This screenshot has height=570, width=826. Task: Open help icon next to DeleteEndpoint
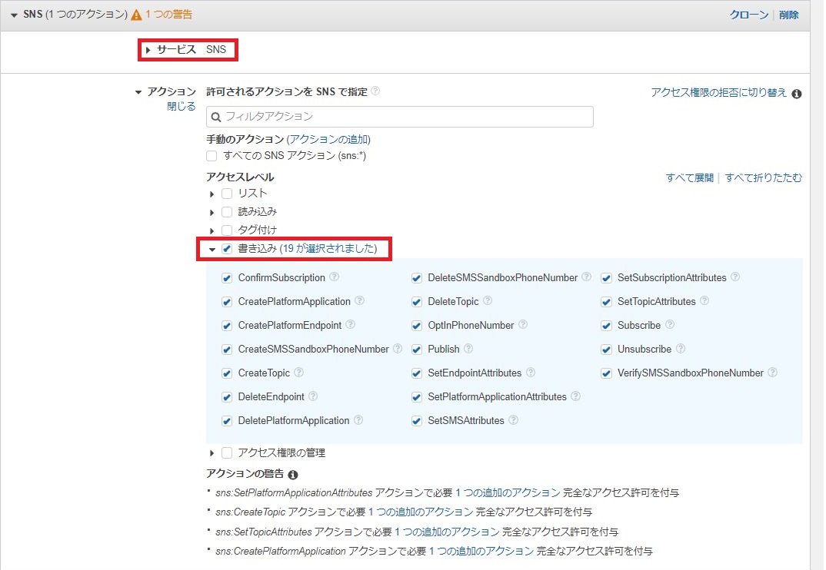(x=313, y=396)
